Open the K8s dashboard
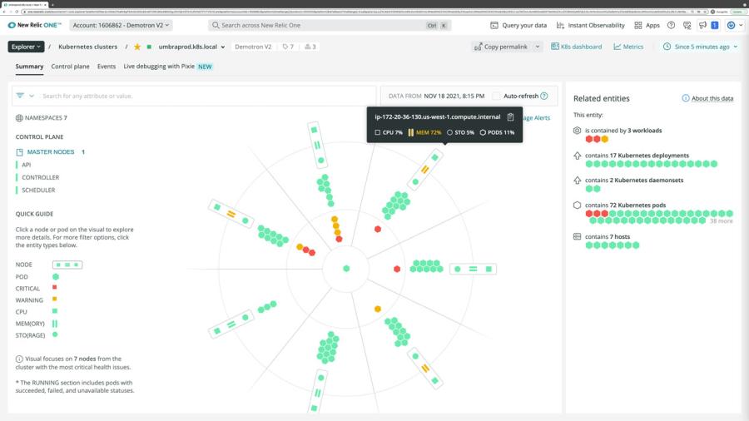The width and height of the screenshot is (749, 421). coord(576,47)
